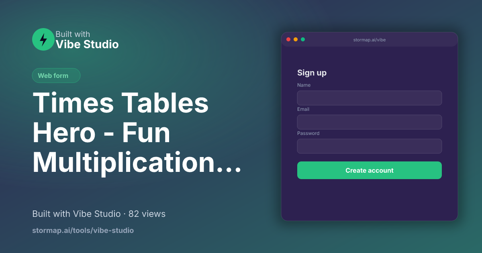The image size is (482, 253).
Task: Click the Create account button
Action: pos(370,170)
